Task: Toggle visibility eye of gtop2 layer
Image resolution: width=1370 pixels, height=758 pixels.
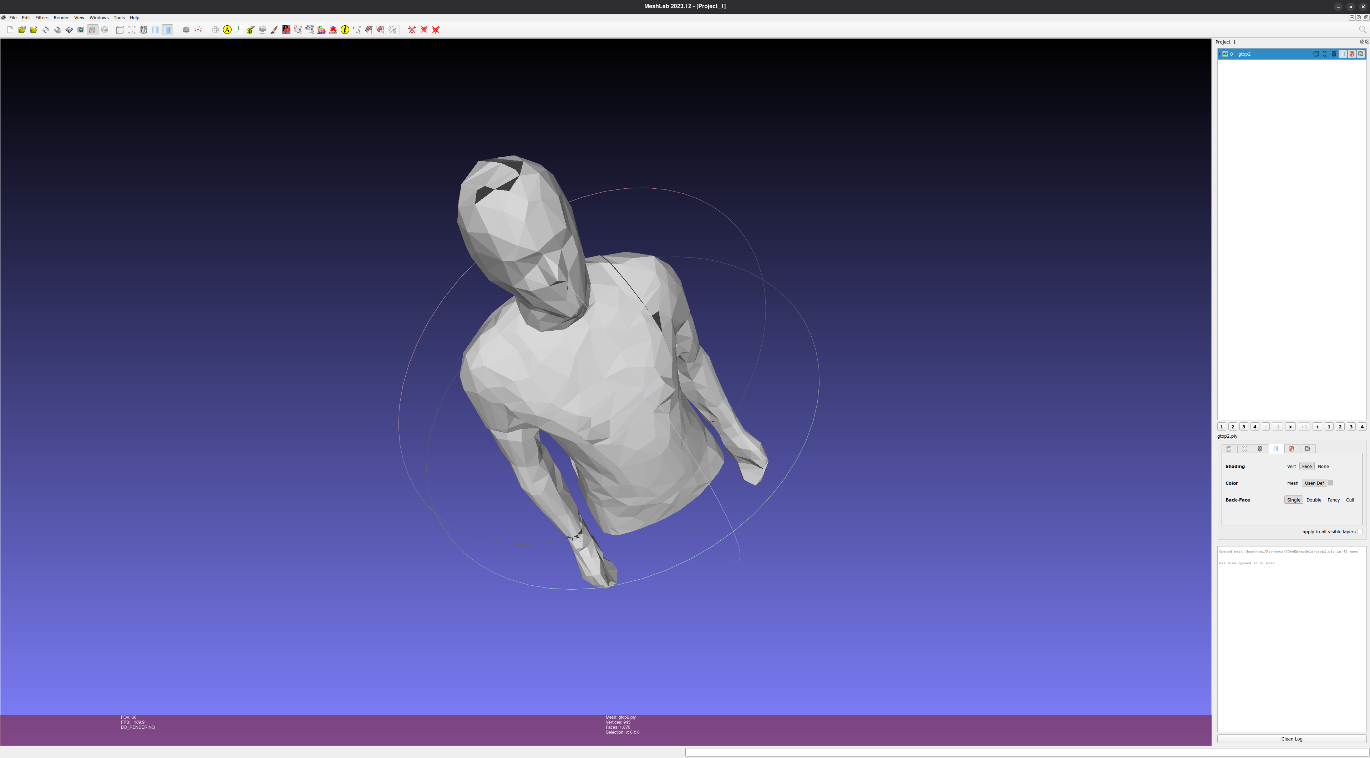Action: 1226,54
